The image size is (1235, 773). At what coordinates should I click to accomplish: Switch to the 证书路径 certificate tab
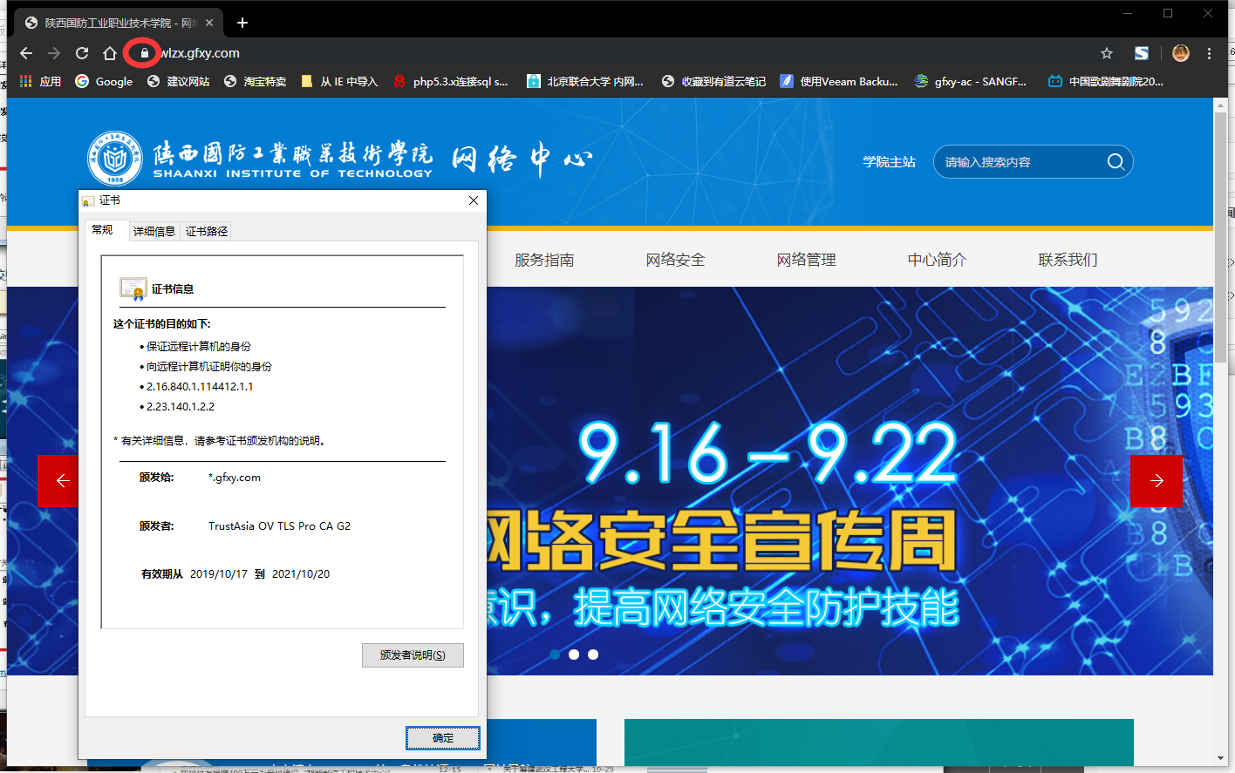[207, 231]
